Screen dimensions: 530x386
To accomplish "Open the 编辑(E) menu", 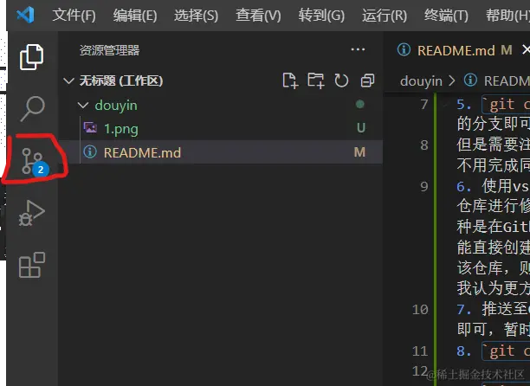I will pos(135,16).
